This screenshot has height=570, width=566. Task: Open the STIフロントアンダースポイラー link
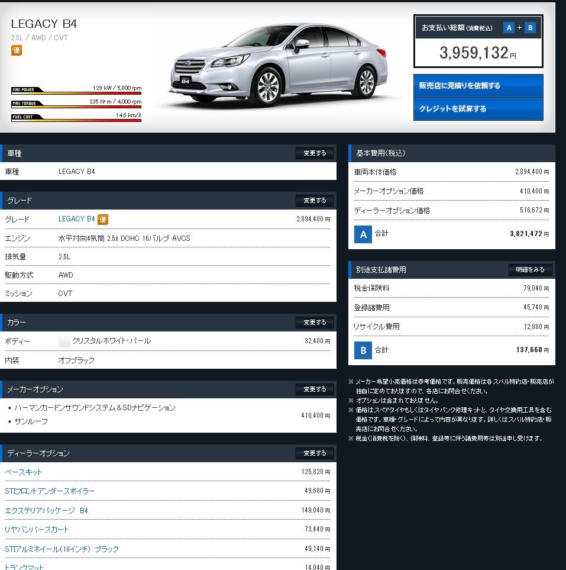coord(50,491)
